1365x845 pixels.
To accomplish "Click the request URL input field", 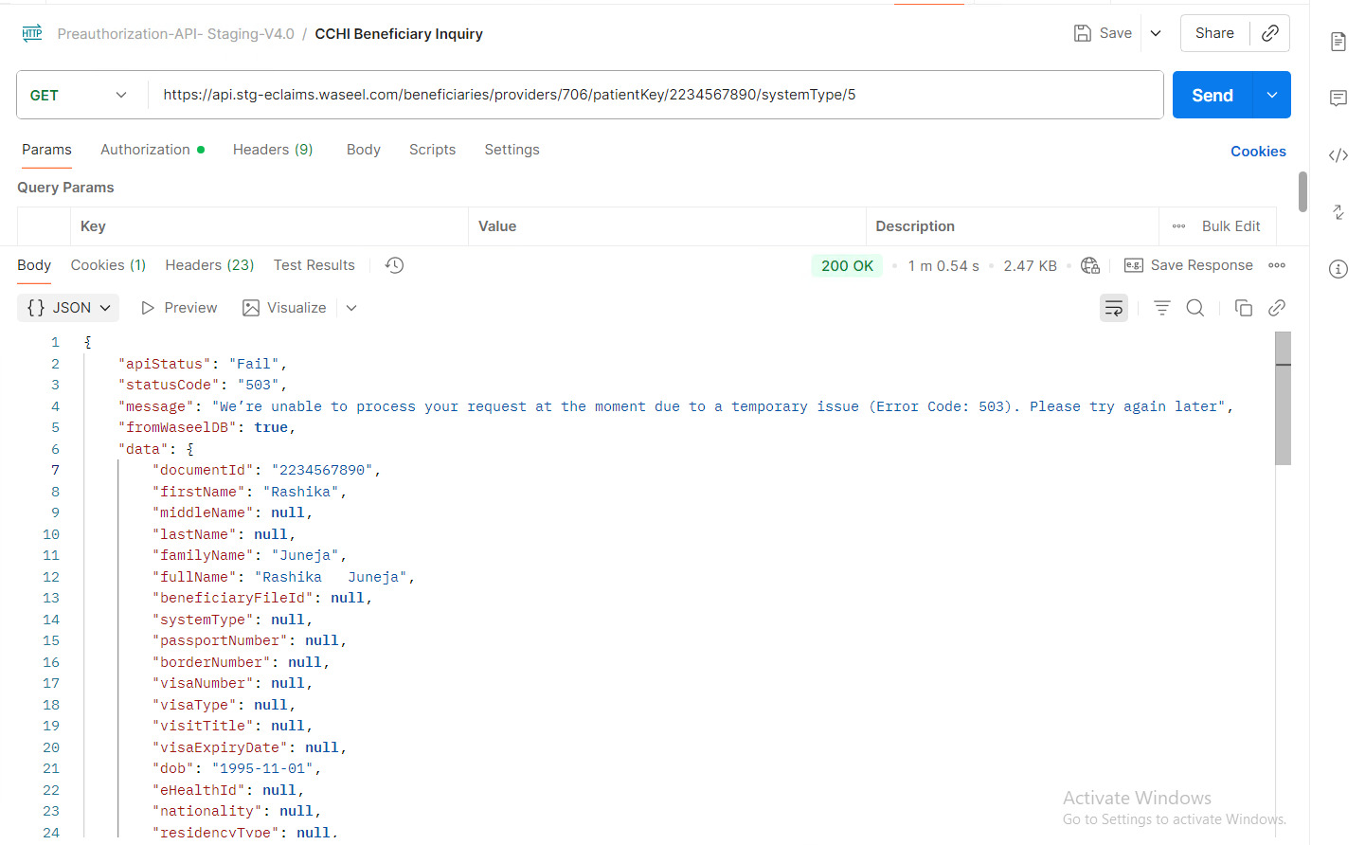I will pos(654,95).
